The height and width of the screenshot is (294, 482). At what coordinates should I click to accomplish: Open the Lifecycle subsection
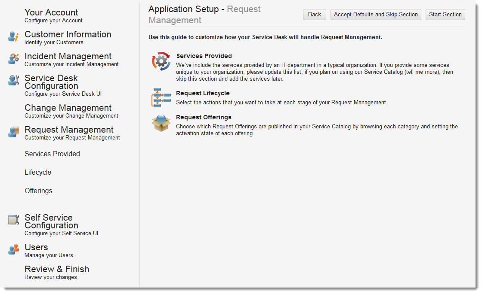pyautogui.click(x=38, y=172)
